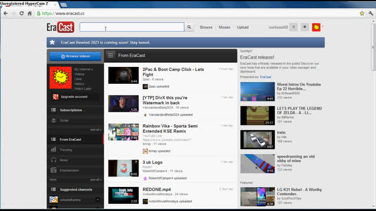The width and height of the screenshot is (376, 211).
Task: Open the Watch Later link
Action: pyautogui.click(x=83, y=89)
